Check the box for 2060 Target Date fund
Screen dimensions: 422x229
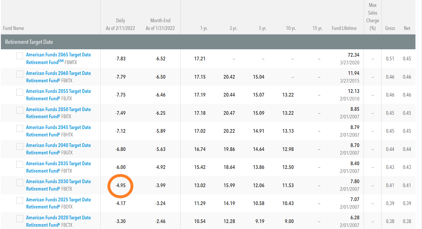20,74
